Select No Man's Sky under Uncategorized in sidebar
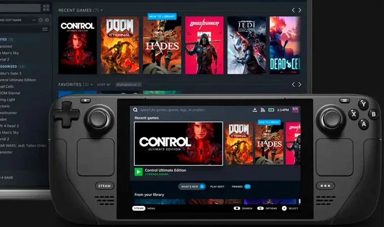The height and width of the screenshot is (227, 384). point(9,132)
